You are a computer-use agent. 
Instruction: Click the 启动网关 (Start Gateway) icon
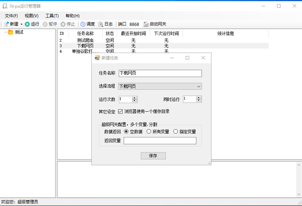pyautogui.click(x=146, y=24)
